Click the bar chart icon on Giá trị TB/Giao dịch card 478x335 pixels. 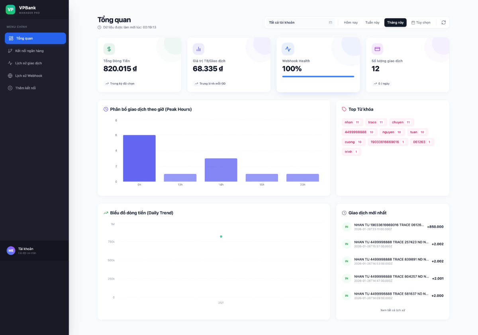click(198, 49)
